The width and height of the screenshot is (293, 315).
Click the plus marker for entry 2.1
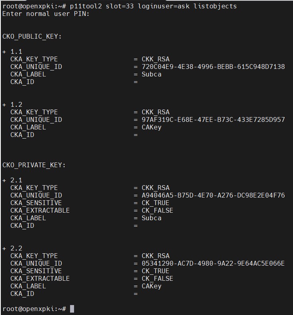click(x=4, y=180)
